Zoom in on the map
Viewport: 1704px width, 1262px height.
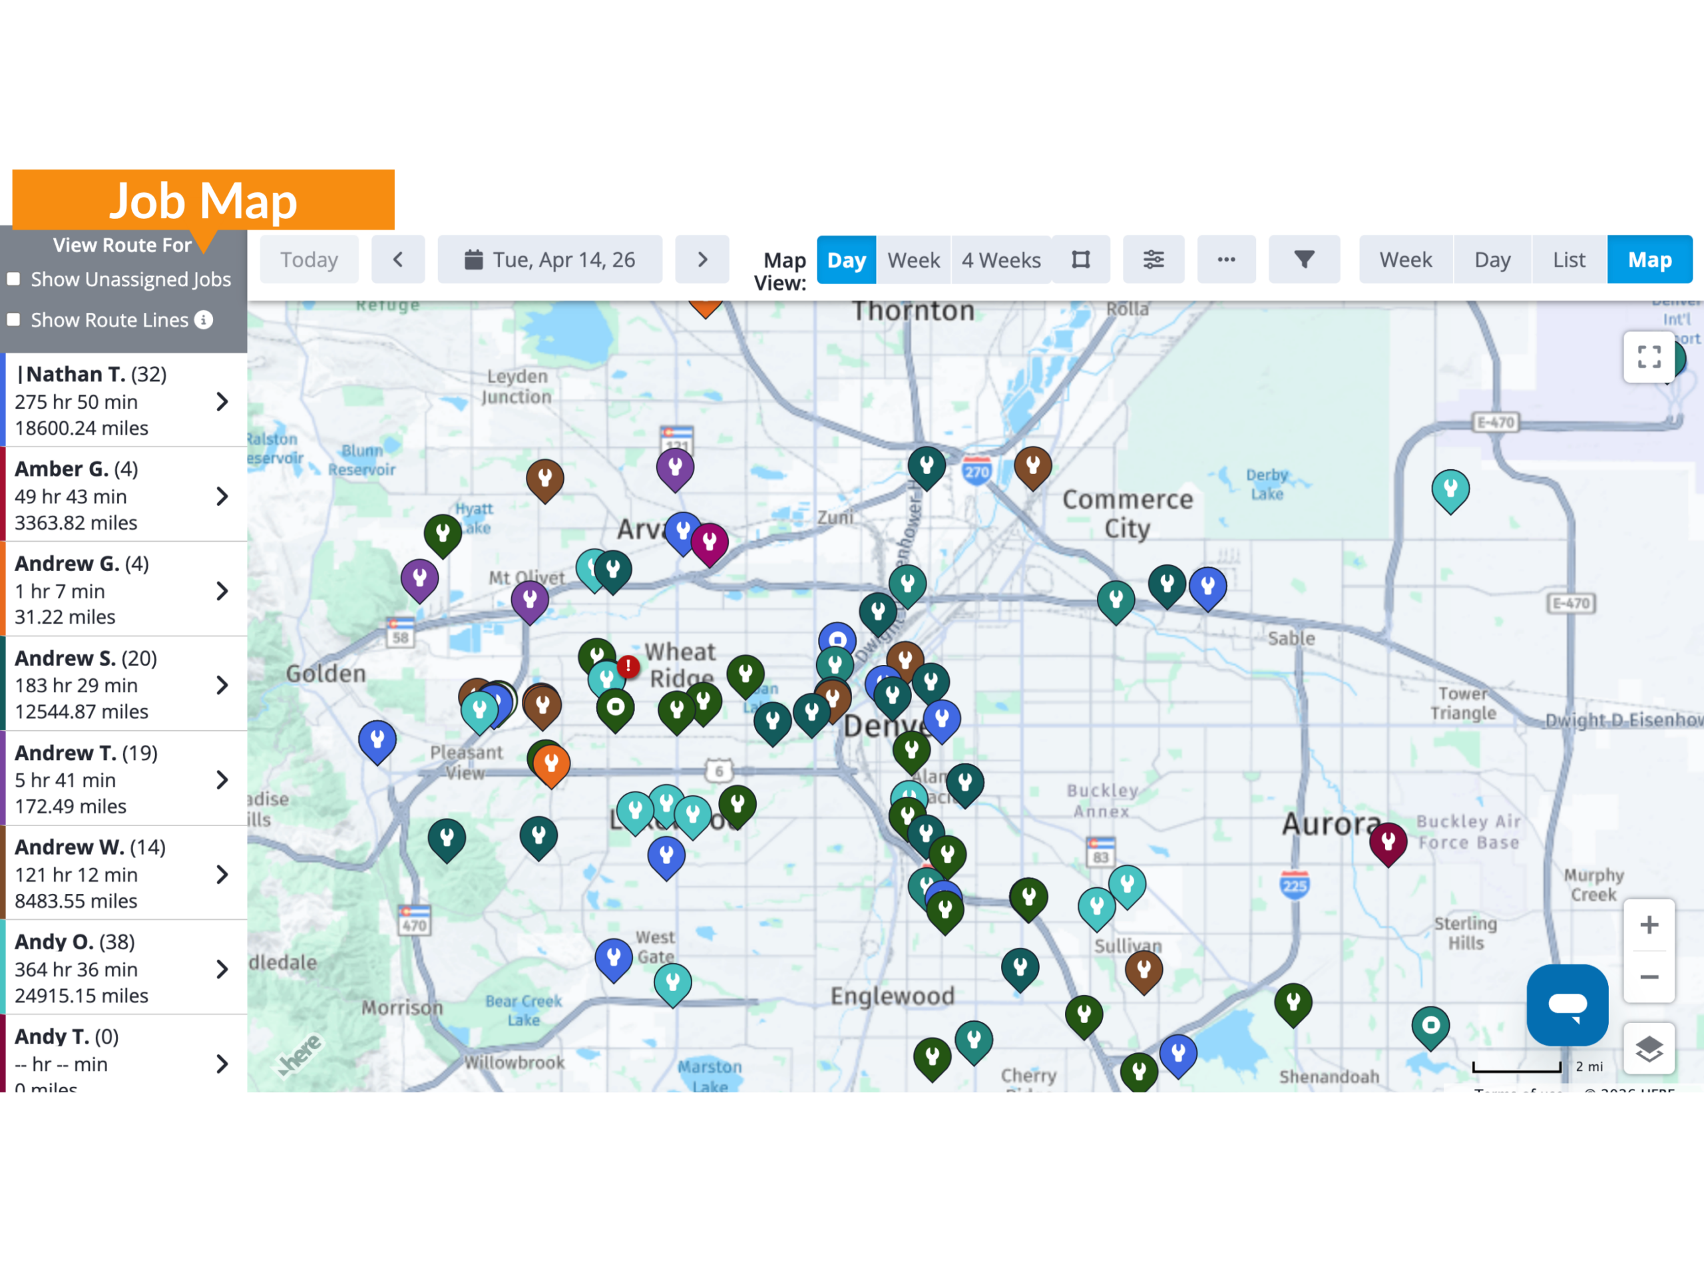(1649, 925)
